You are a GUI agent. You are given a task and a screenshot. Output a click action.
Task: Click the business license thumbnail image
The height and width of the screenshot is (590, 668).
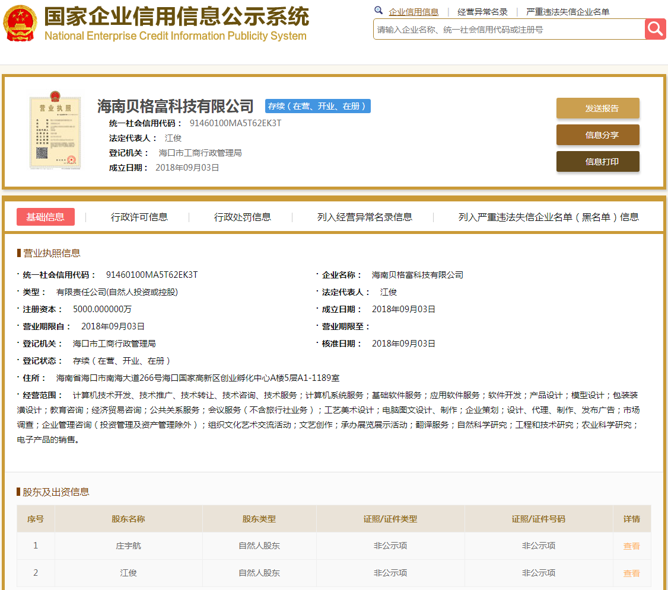pos(55,132)
